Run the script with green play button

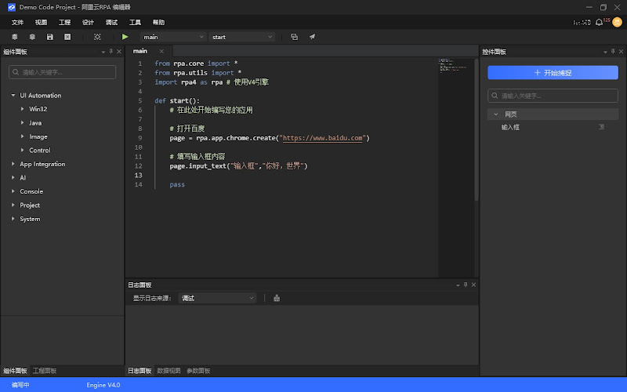[125, 37]
